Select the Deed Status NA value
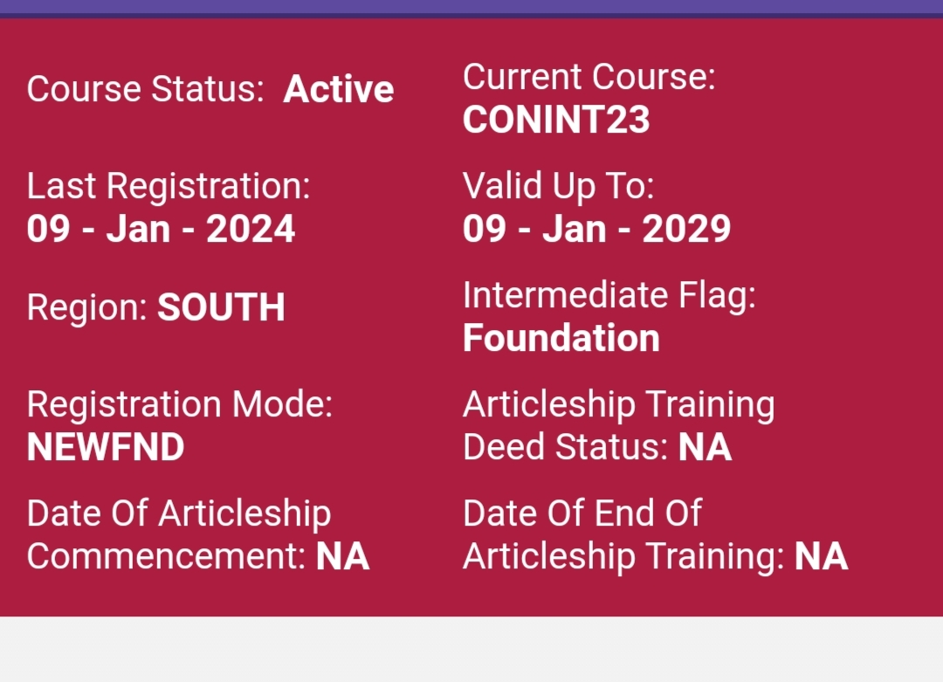Viewport: 943px width, 682px height. [x=705, y=447]
